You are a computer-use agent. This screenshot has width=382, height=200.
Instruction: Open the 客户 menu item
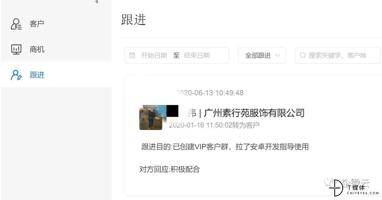click(37, 24)
